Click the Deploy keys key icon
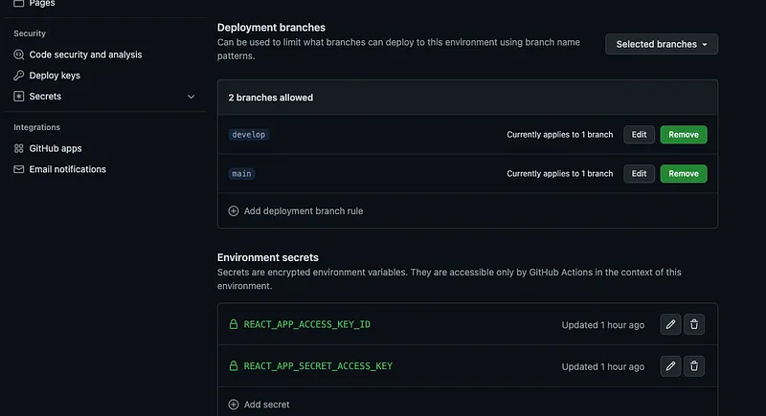The height and width of the screenshot is (416, 766). (x=18, y=76)
